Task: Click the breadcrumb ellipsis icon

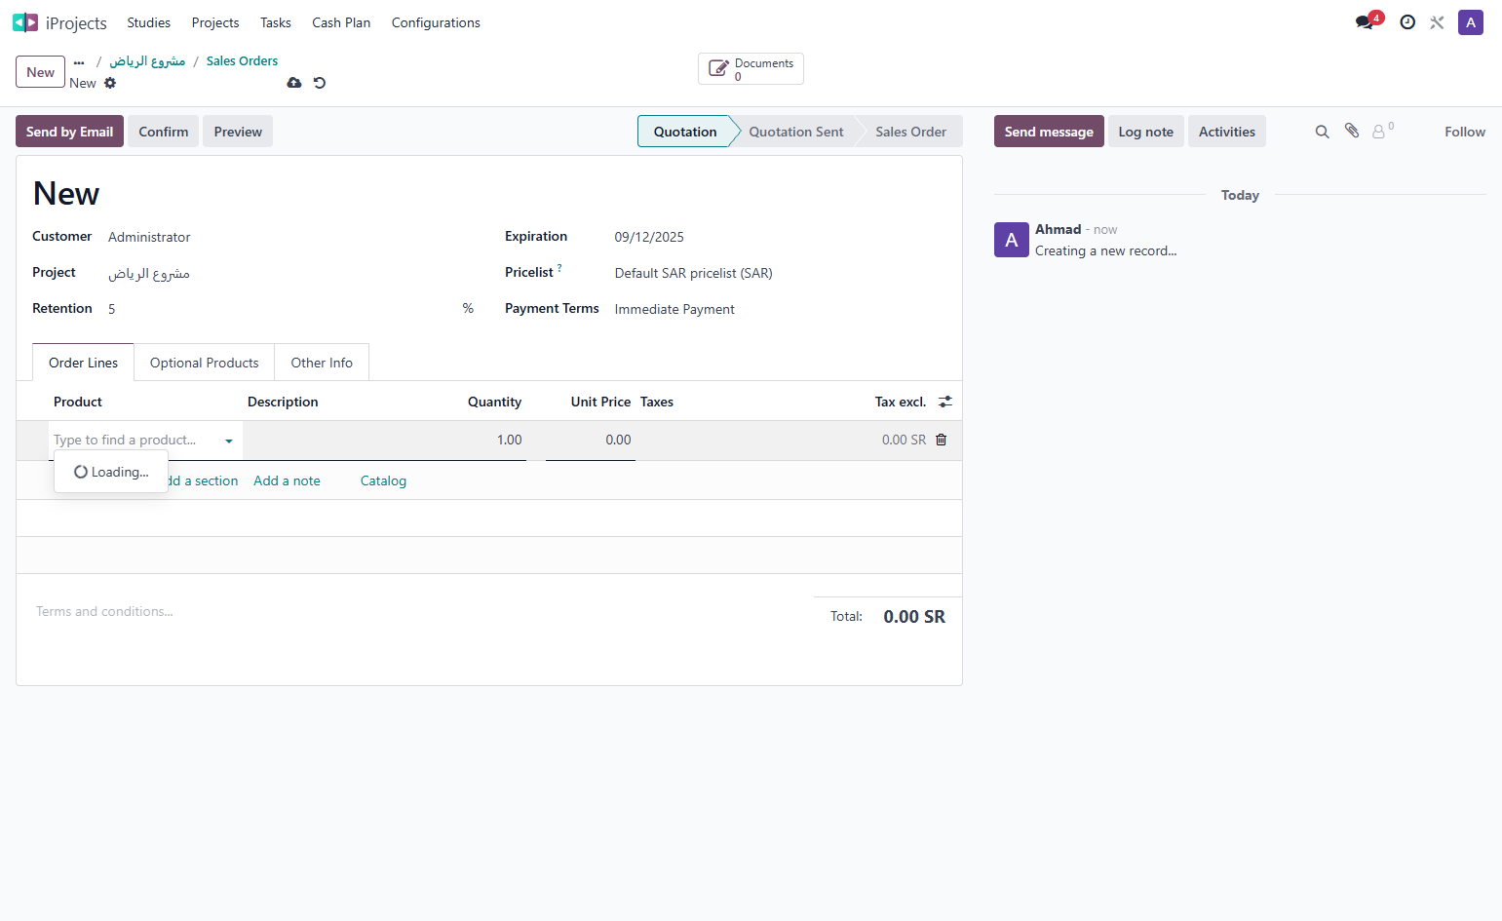Action: 79,61
